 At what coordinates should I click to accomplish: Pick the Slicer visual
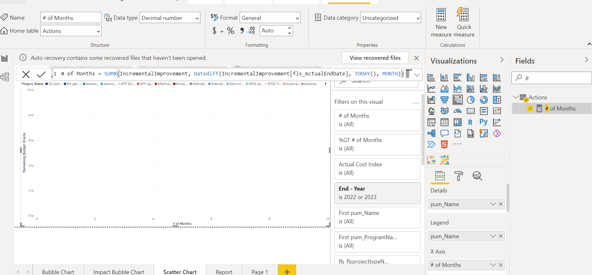pyautogui.click(x=431, y=122)
